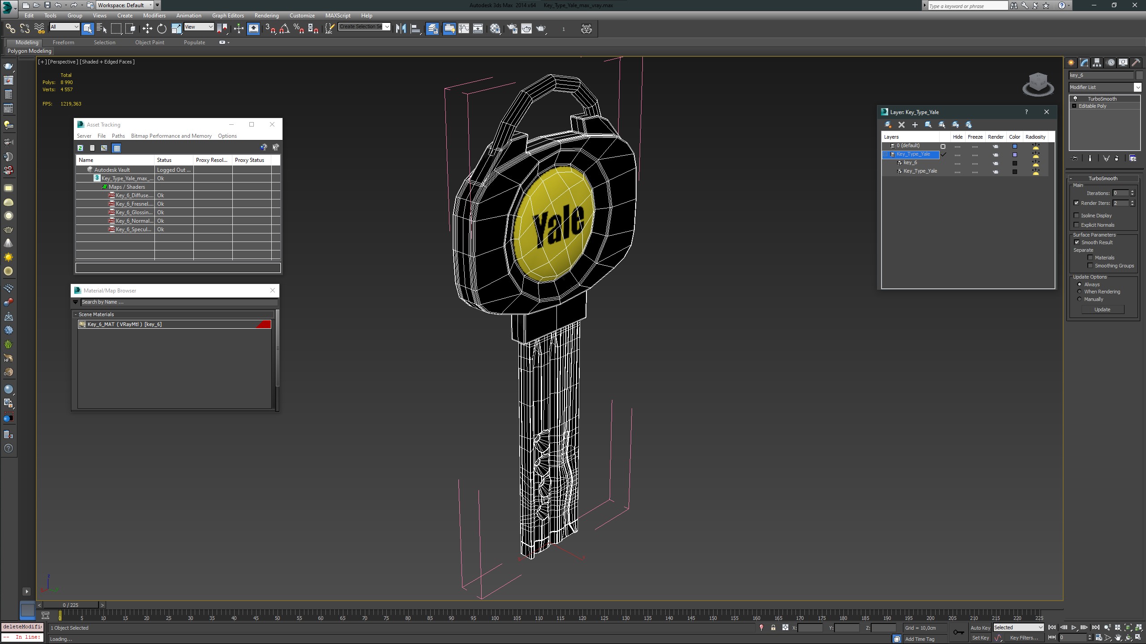Open the Mirror tool

401,29
